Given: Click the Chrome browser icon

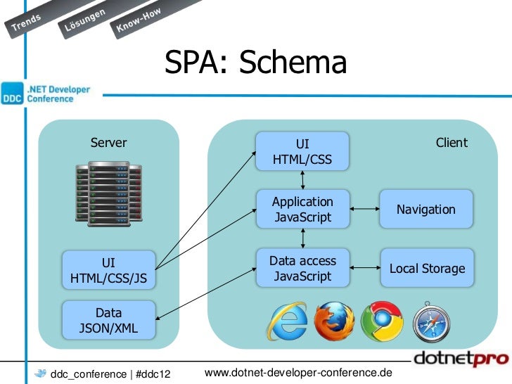Looking at the screenshot, I should pos(382,321).
